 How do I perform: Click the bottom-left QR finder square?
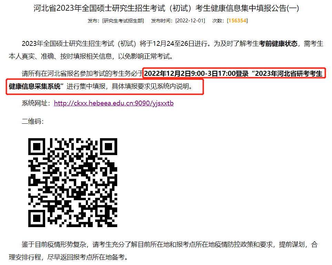37,218
